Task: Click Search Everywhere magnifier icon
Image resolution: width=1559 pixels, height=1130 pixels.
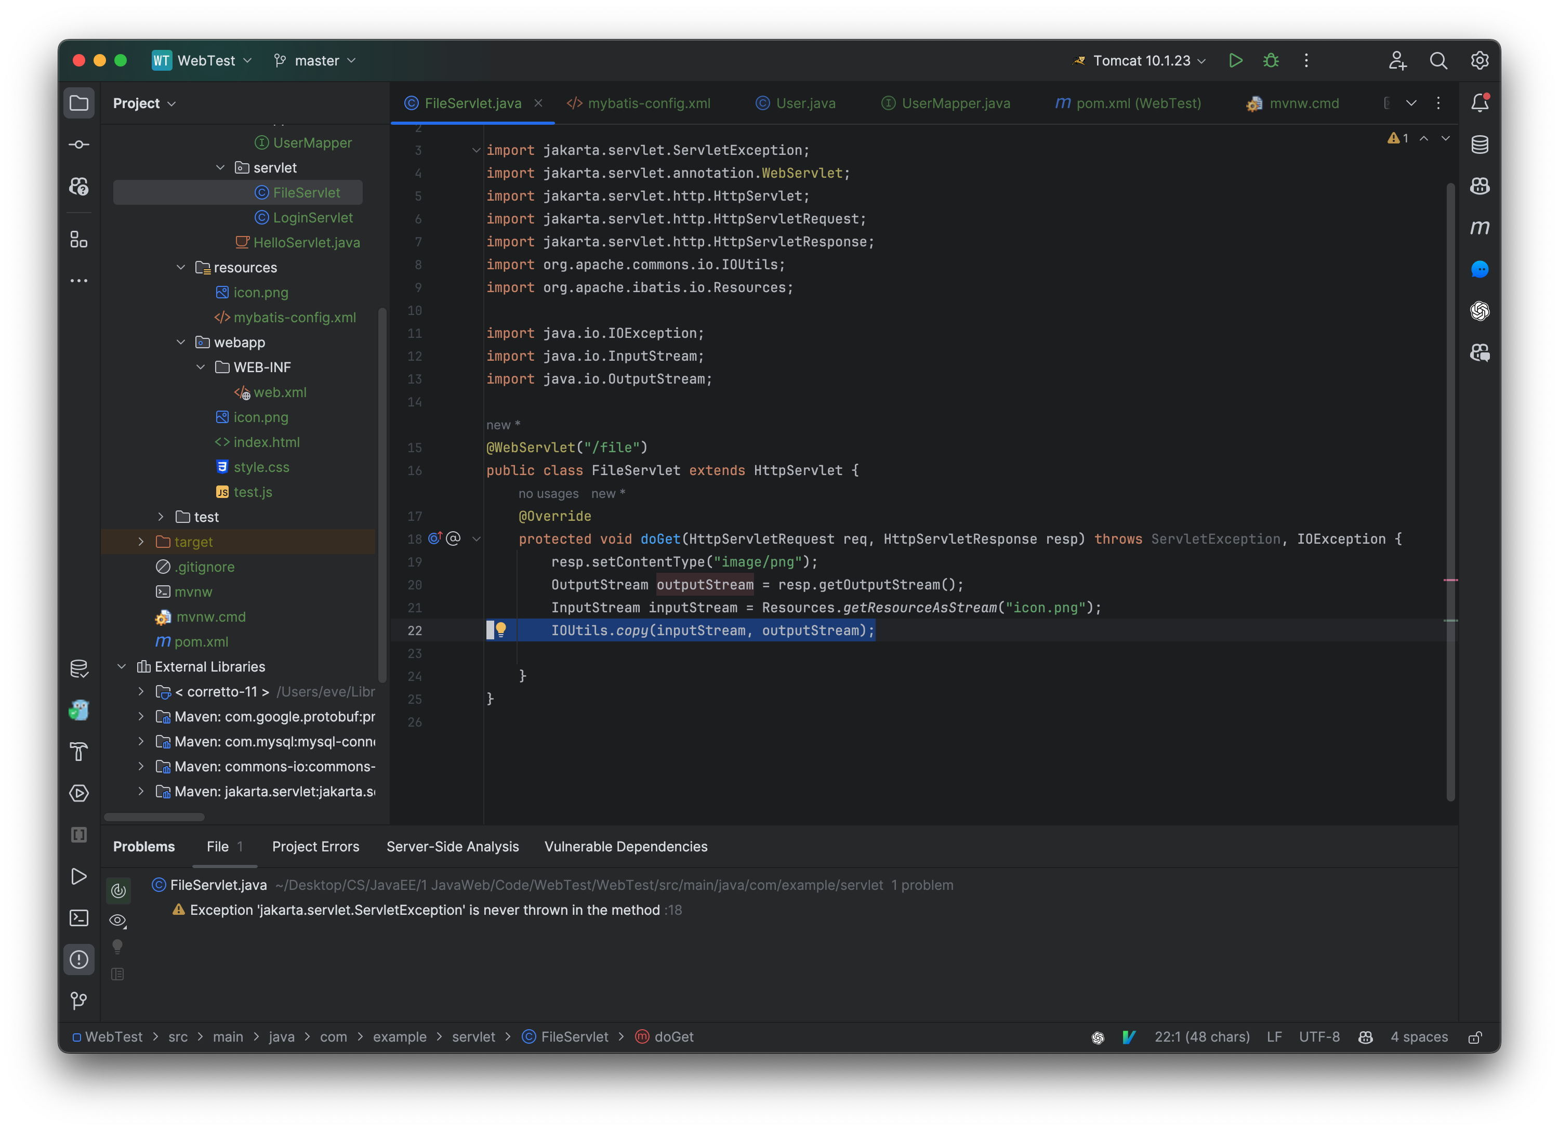Action: [1438, 60]
